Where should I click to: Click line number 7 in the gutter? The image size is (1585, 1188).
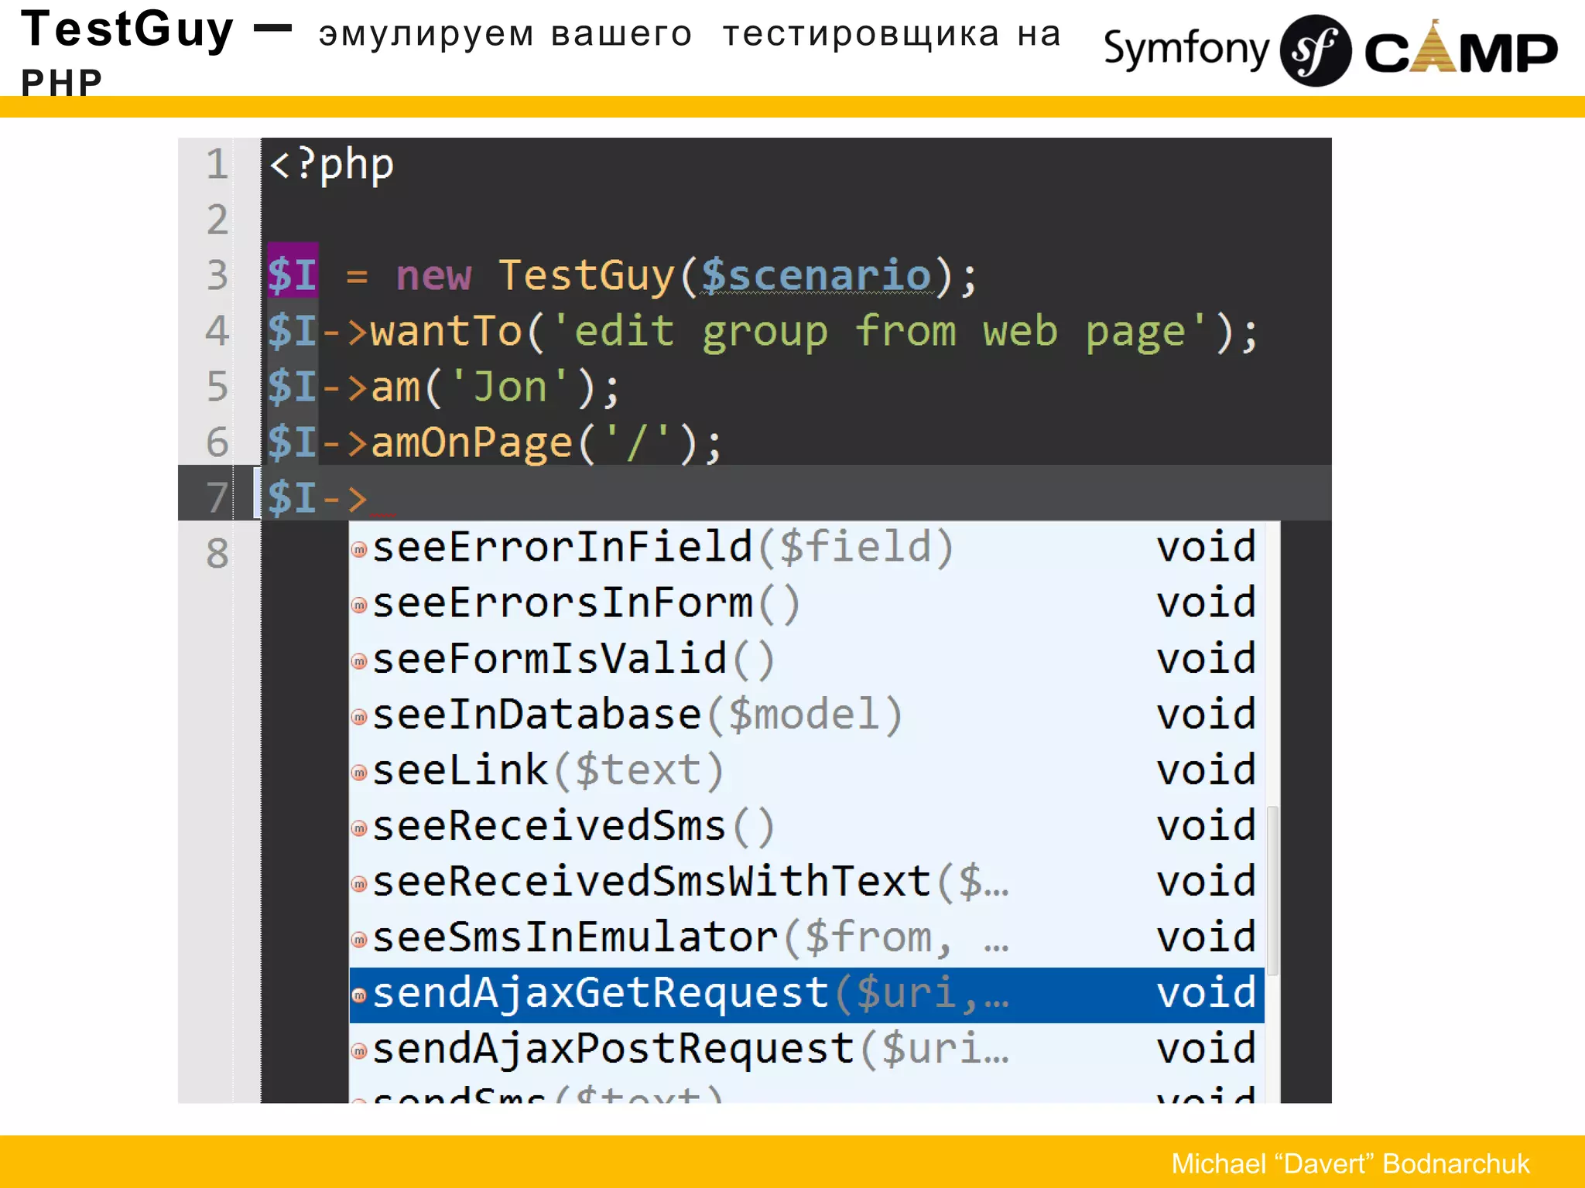[x=217, y=497]
